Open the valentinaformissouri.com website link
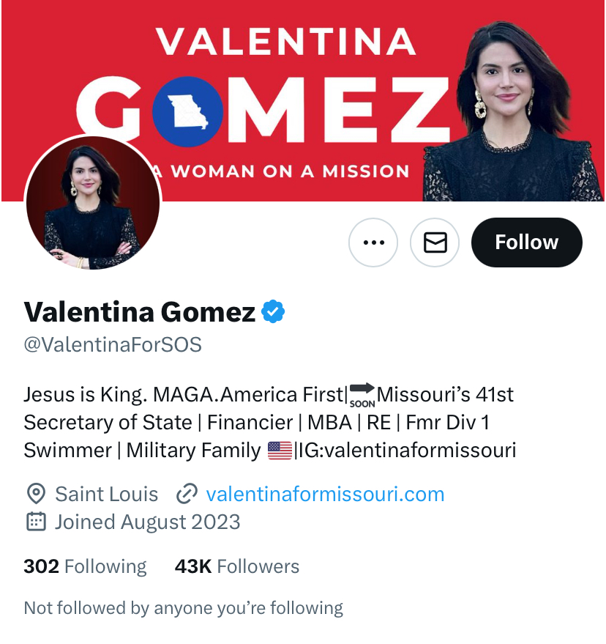606x644 pixels. (325, 494)
